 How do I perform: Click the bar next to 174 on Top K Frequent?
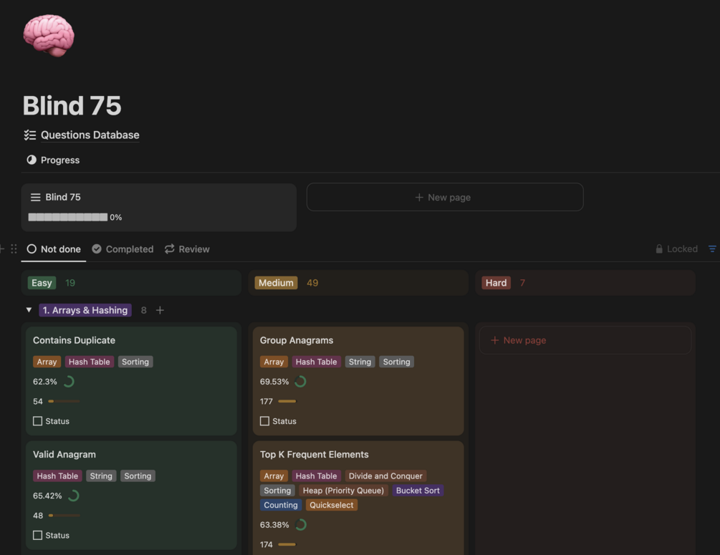pyautogui.click(x=287, y=544)
